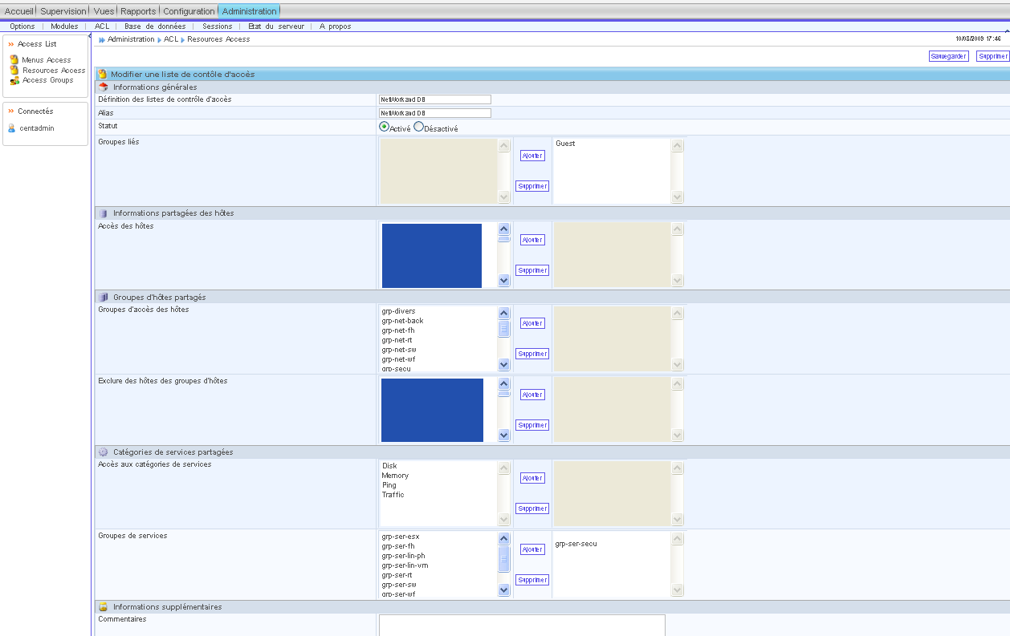The height and width of the screenshot is (636, 1010).
Task: Click the Access Groups users icon
Action: [14, 80]
